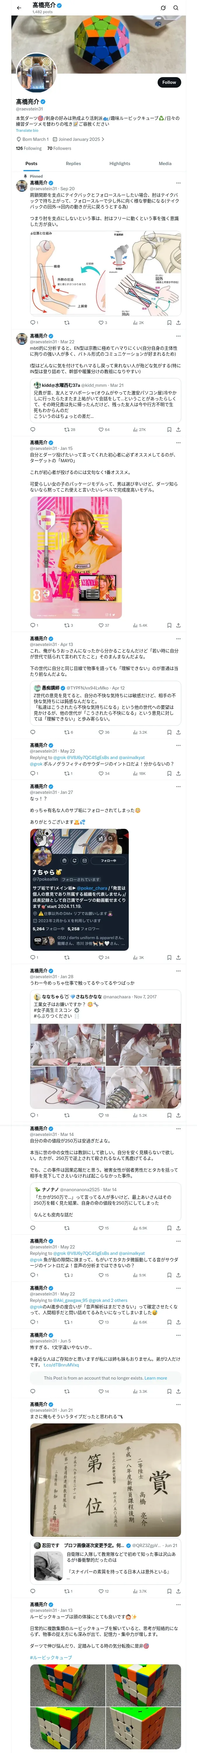Click the Grok icon beside the search icon

coord(163,8)
